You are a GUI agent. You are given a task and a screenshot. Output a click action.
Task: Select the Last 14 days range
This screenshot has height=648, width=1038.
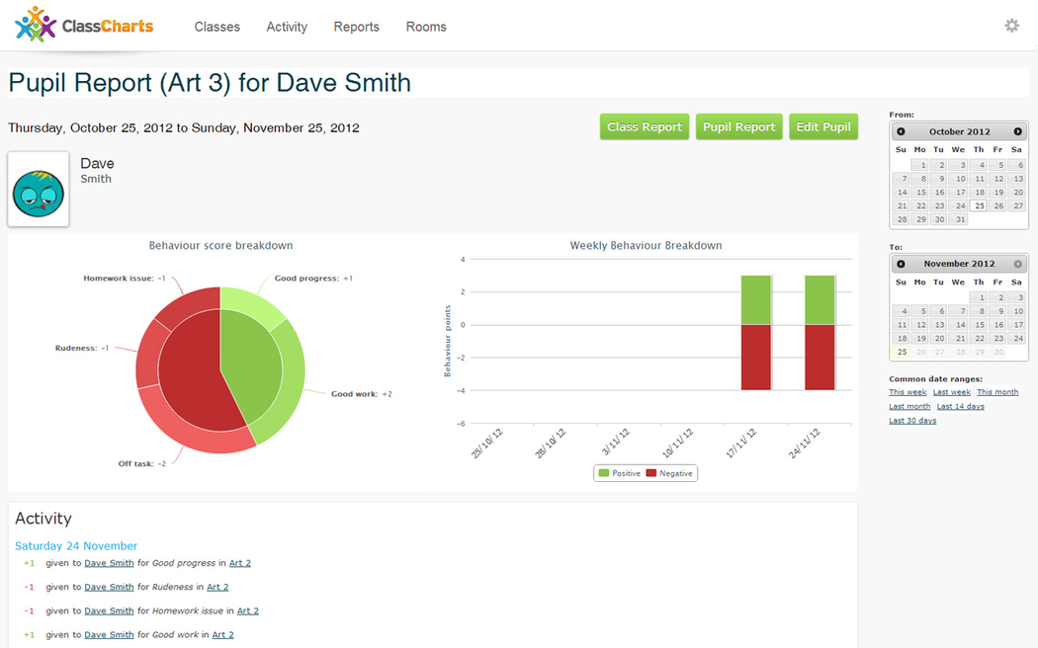point(960,406)
